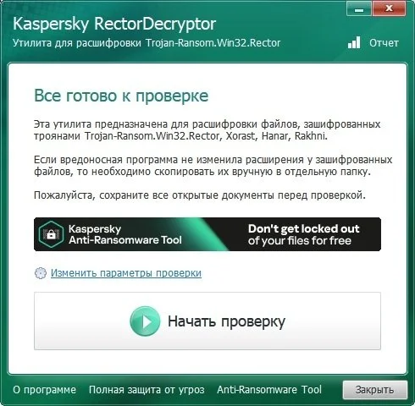The image size is (415, 406).
Task: Open Полная защита от угроз link
Action: tap(147, 390)
